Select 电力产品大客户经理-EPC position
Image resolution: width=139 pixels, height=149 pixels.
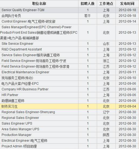tap(20, 84)
